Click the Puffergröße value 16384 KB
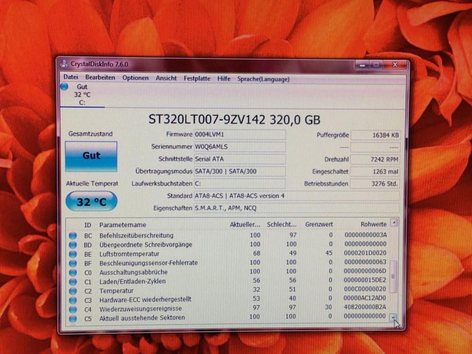 point(375,135)
